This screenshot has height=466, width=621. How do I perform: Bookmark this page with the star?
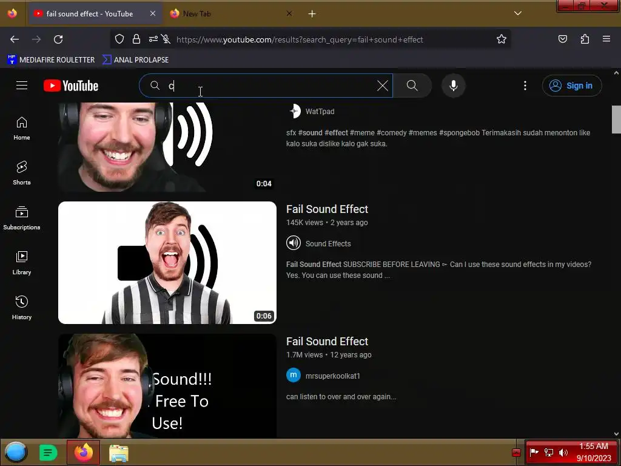click(502, 39)
